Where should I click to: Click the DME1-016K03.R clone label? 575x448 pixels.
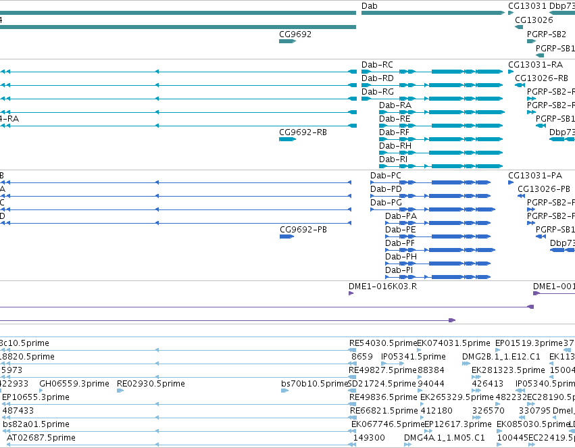382,287
